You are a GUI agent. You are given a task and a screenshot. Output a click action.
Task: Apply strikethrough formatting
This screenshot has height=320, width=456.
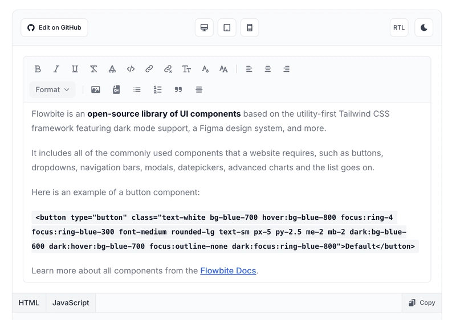pyautogui.click(x=93, y=69)
